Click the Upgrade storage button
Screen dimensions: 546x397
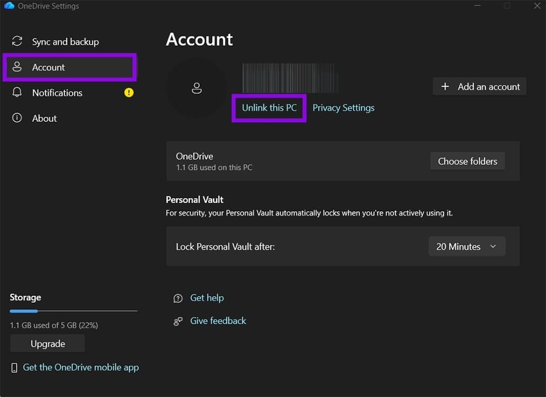click(47, 344)
